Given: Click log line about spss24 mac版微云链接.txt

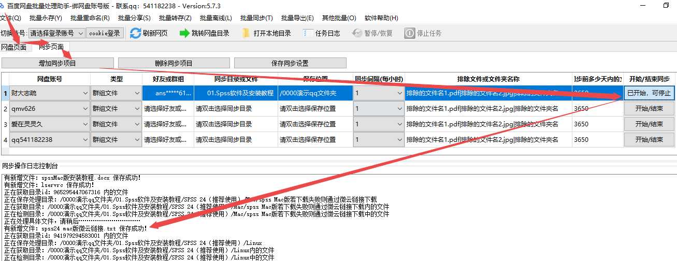Looking at the screenshot, I should 75,228.
